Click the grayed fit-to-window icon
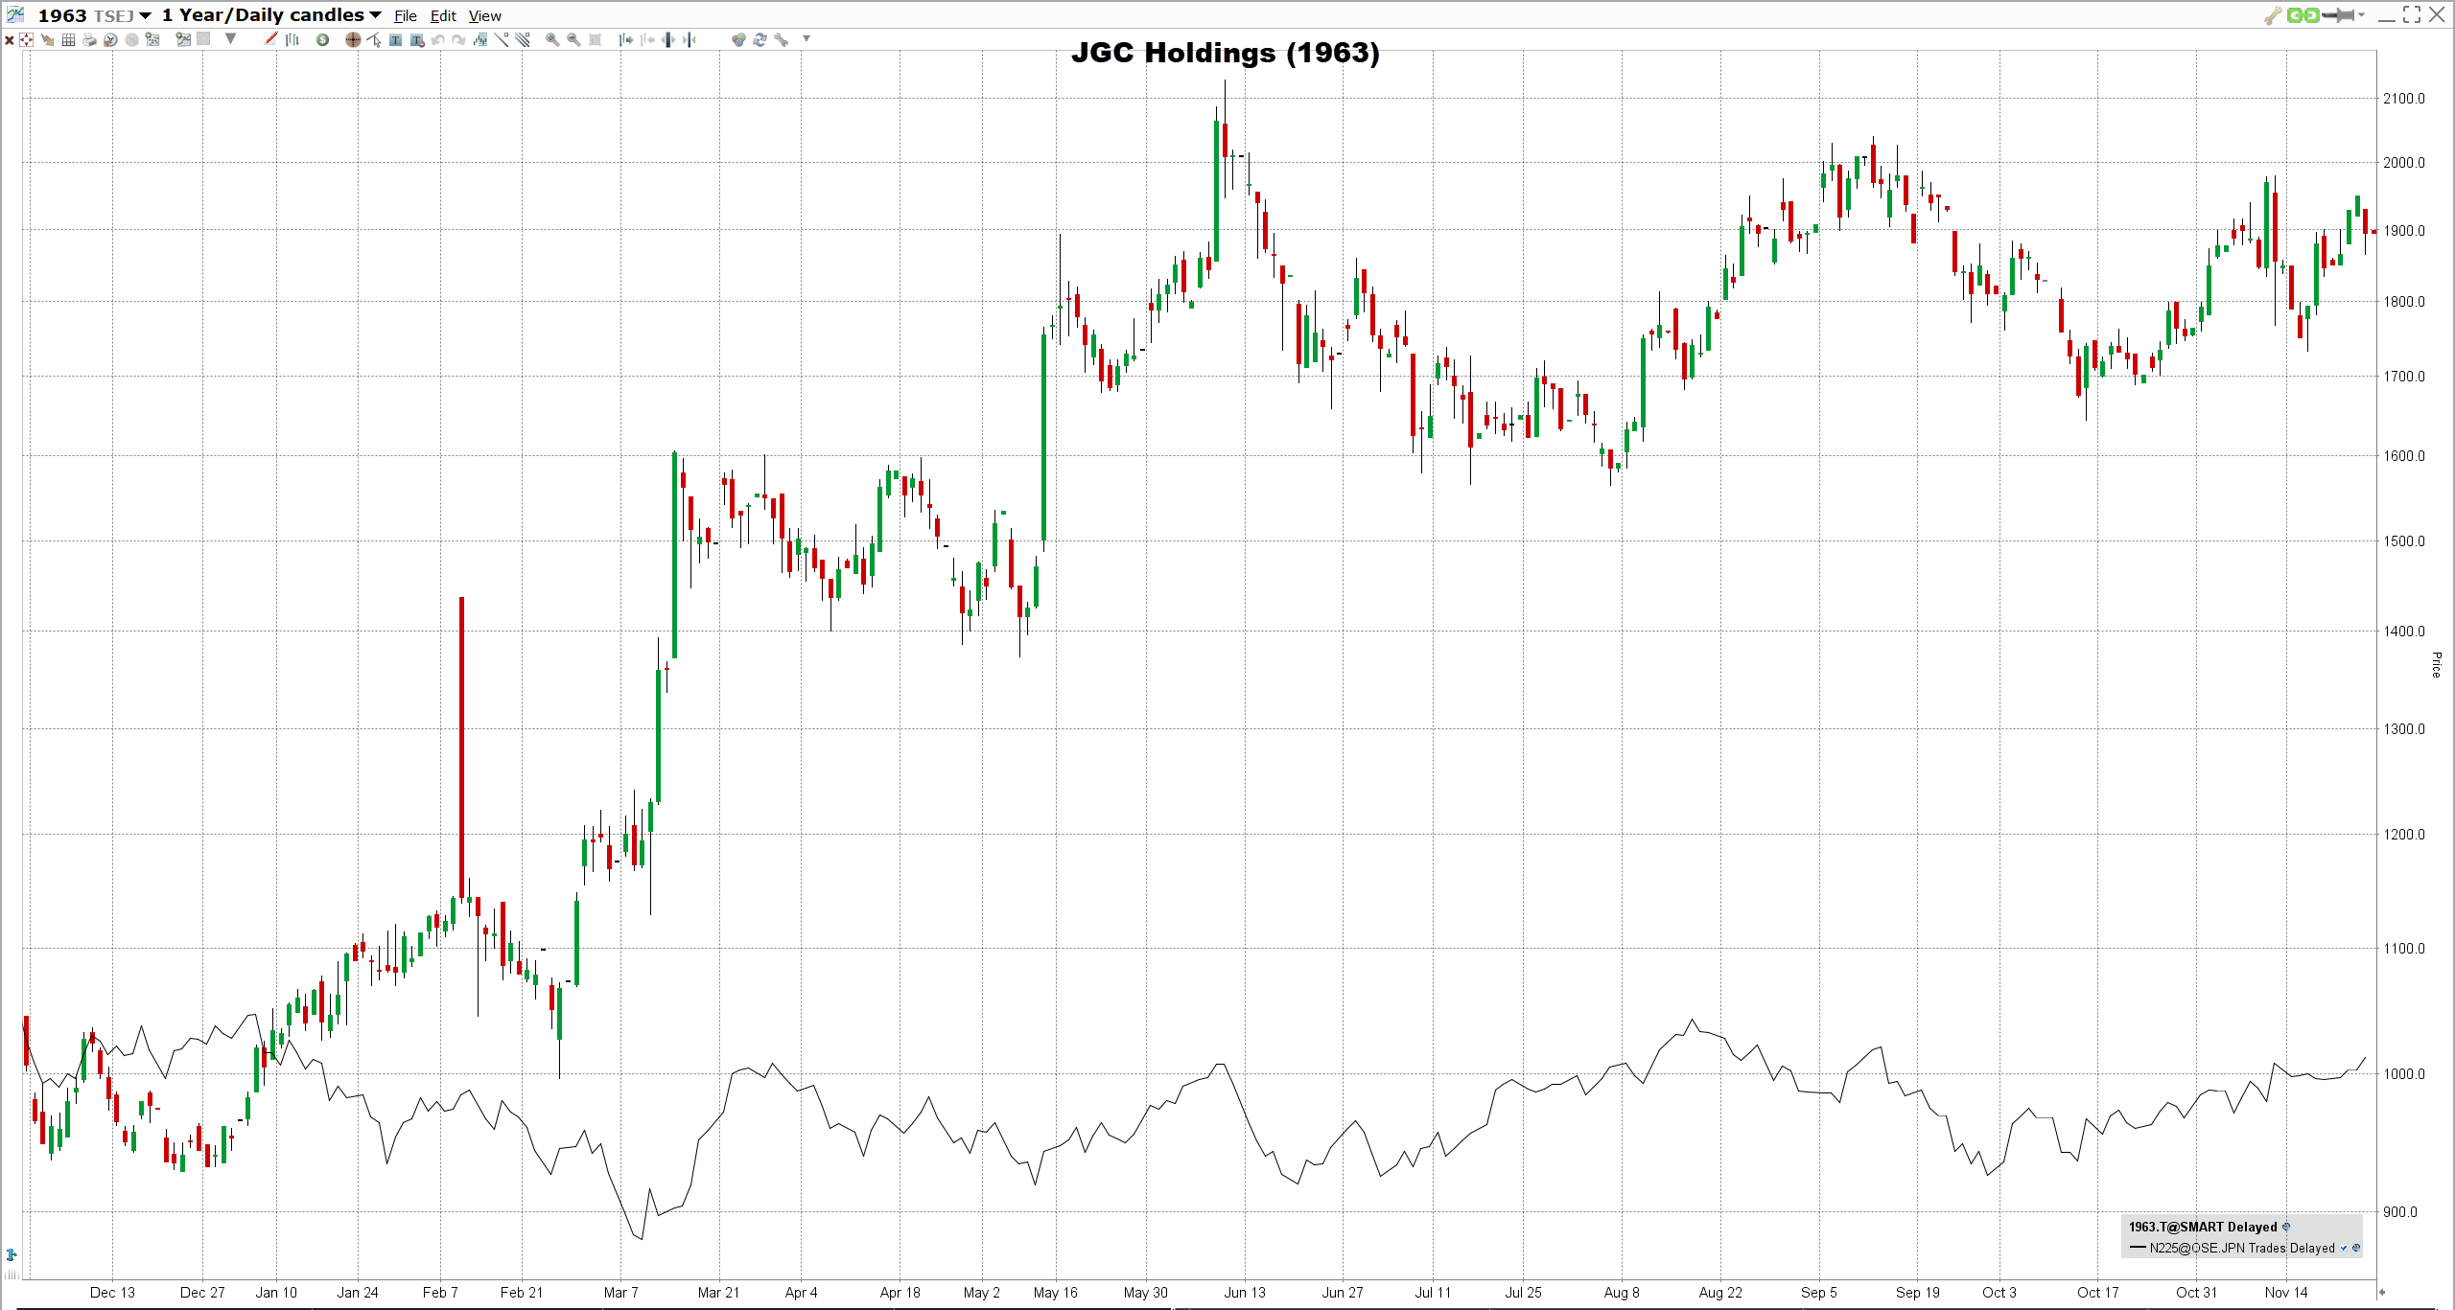This screenshot has width=2455, height=1310. point(595,40)
